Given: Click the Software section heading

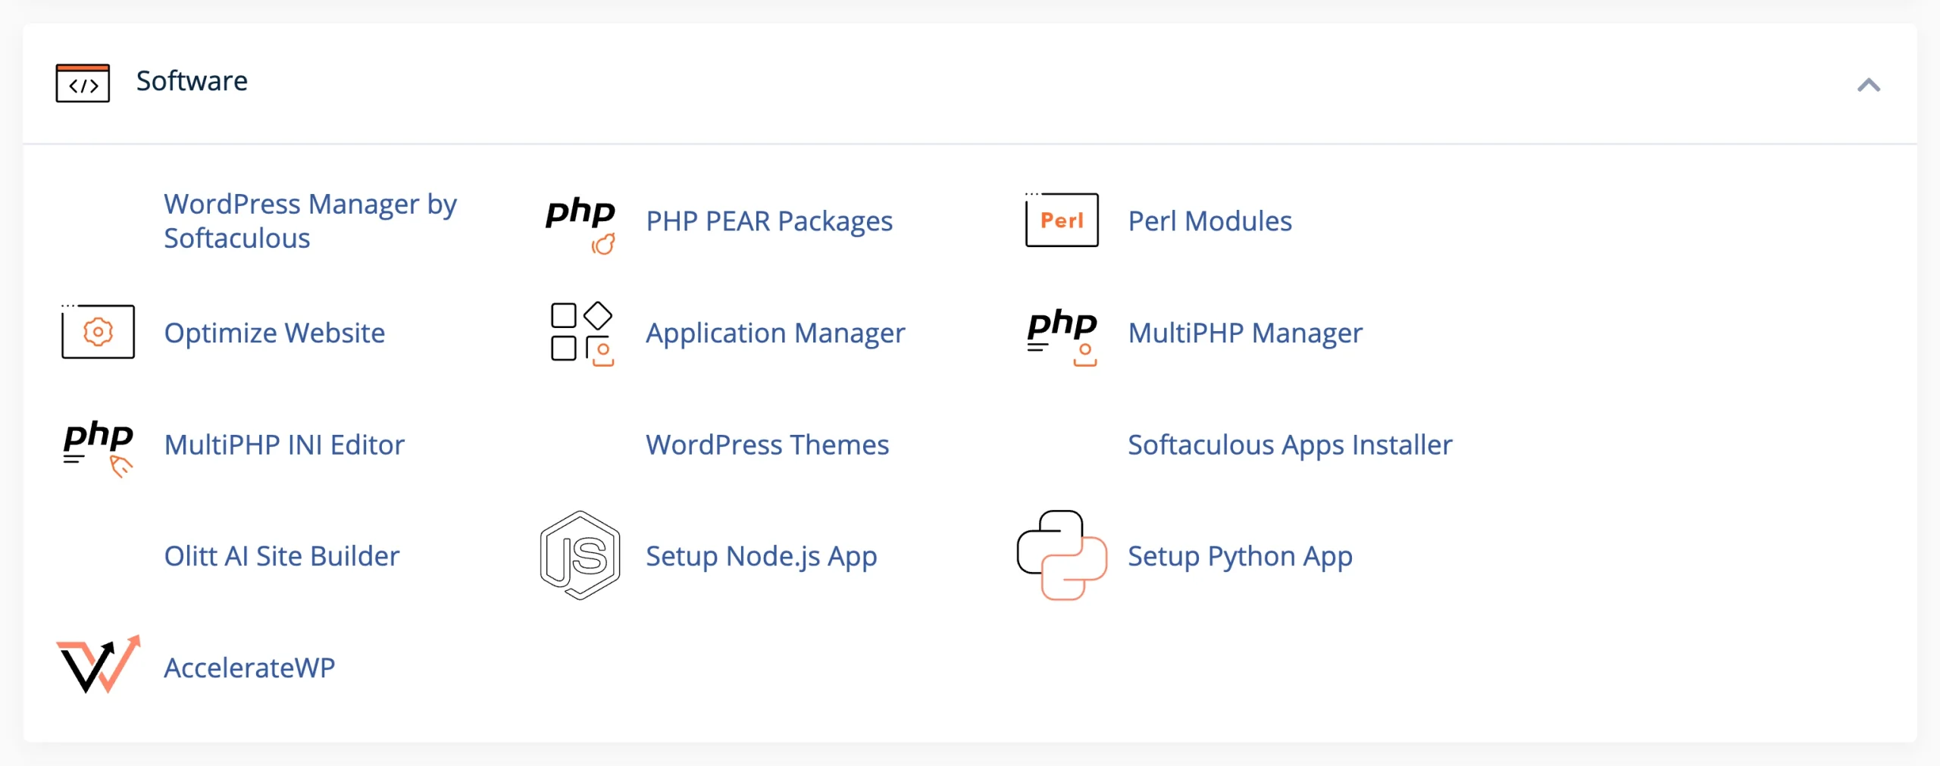Looking at the screenshot, I should 192,81.
